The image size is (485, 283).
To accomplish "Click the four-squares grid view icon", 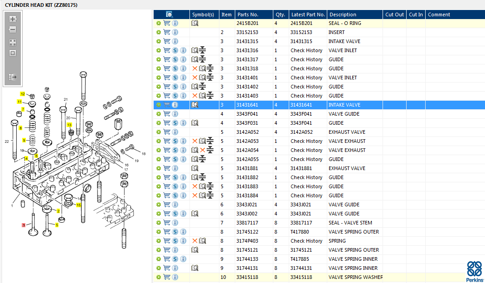I will [x=13, y=43].
